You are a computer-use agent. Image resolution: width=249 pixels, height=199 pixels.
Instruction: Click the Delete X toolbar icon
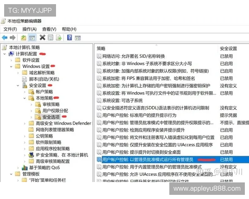point(42,38)
